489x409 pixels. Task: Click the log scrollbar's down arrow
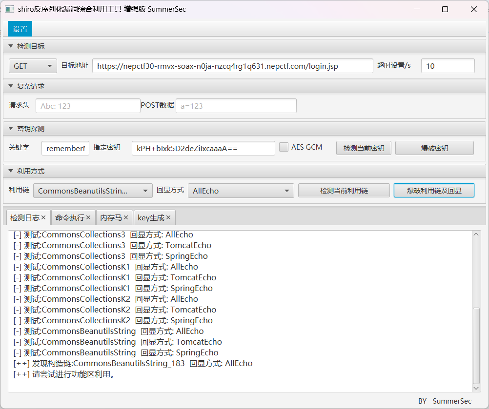(x=476, y=388)
